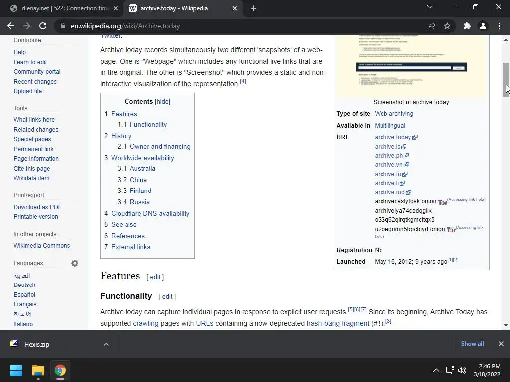
Task: Open the 3.3 Finland subsection
Action: click(x=140, y=191)
